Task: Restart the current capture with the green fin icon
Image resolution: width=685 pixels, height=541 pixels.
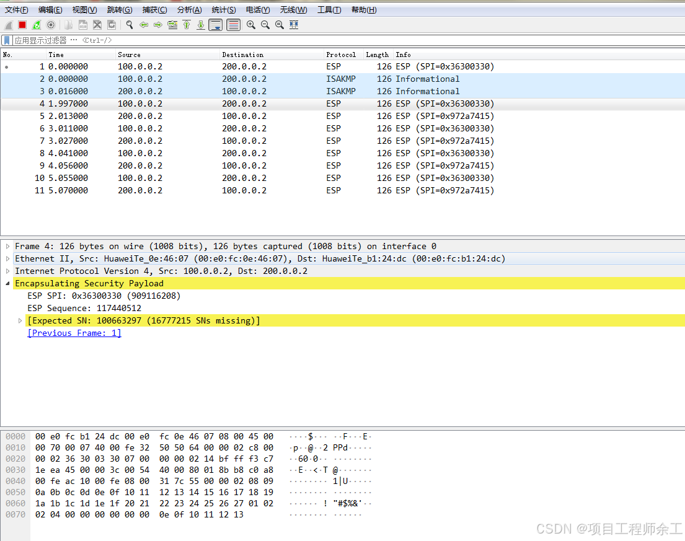Action: [37, 25]
